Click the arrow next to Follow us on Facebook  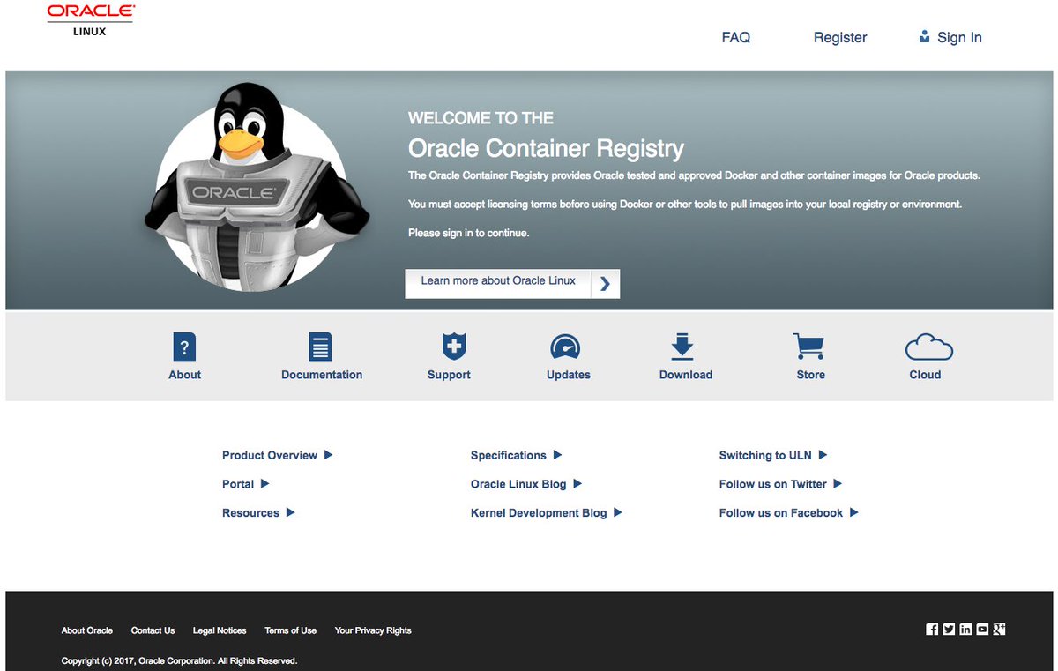click(x=853, y=512)
